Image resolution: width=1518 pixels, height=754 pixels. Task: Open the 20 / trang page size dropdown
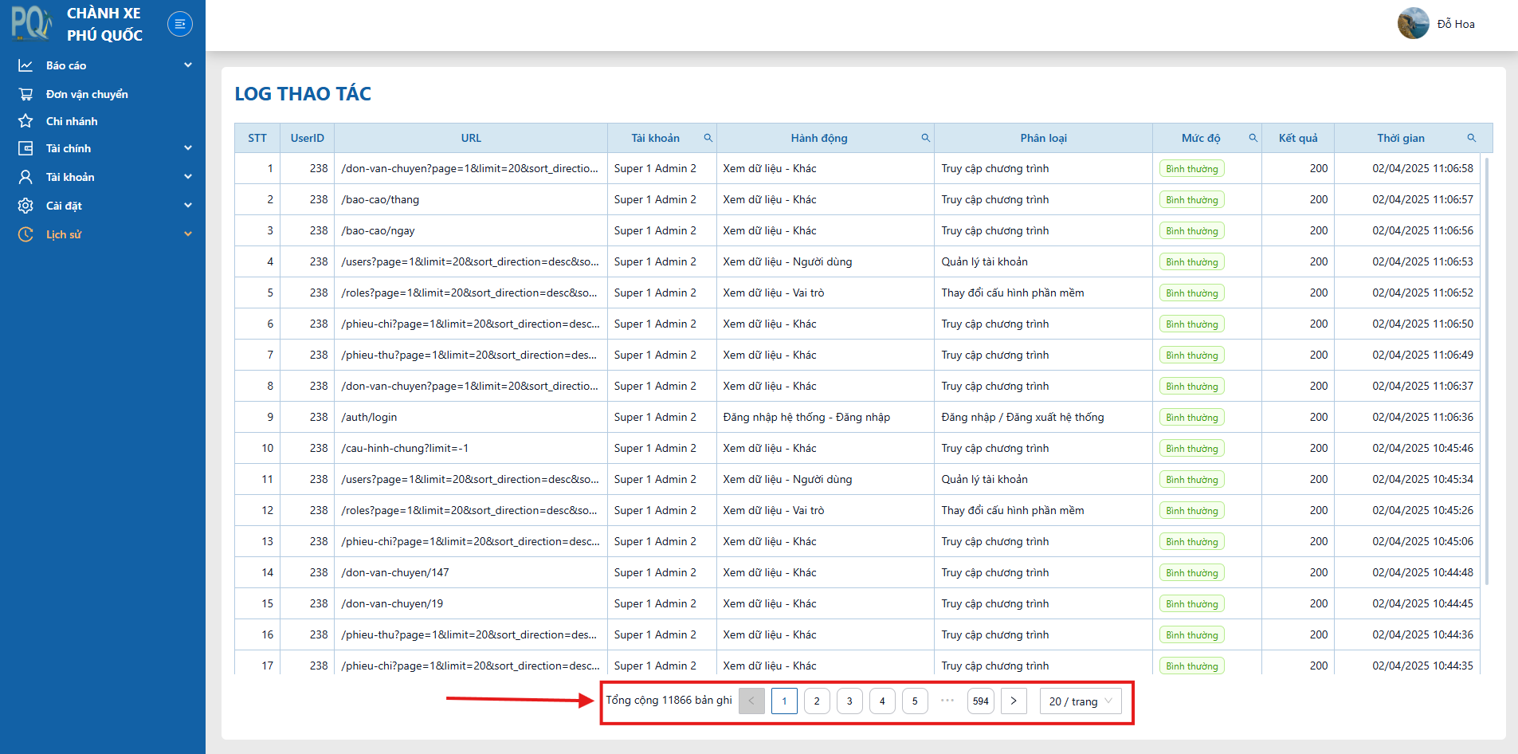(x=1081, y=701)
